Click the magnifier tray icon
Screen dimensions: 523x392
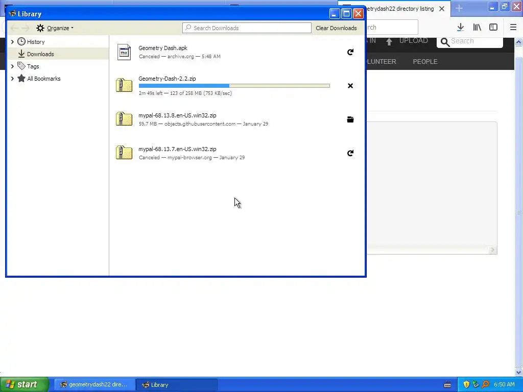(485, 385)
